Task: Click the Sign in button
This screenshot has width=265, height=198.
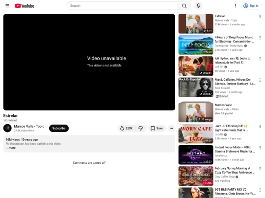Action: [x=251, y=6]
